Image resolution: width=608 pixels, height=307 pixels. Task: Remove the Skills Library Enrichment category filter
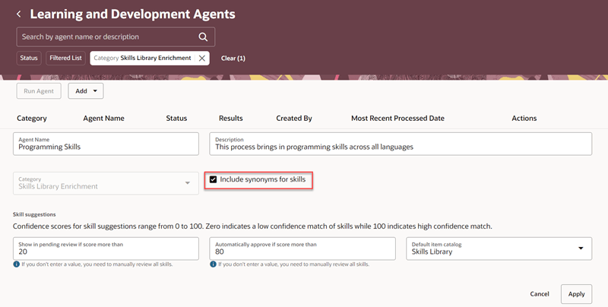[201, 59]
